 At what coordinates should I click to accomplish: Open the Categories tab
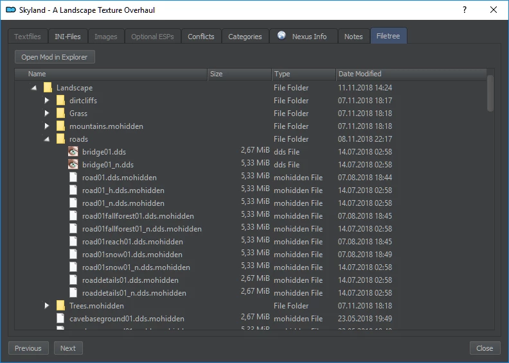tap(245, 37)
